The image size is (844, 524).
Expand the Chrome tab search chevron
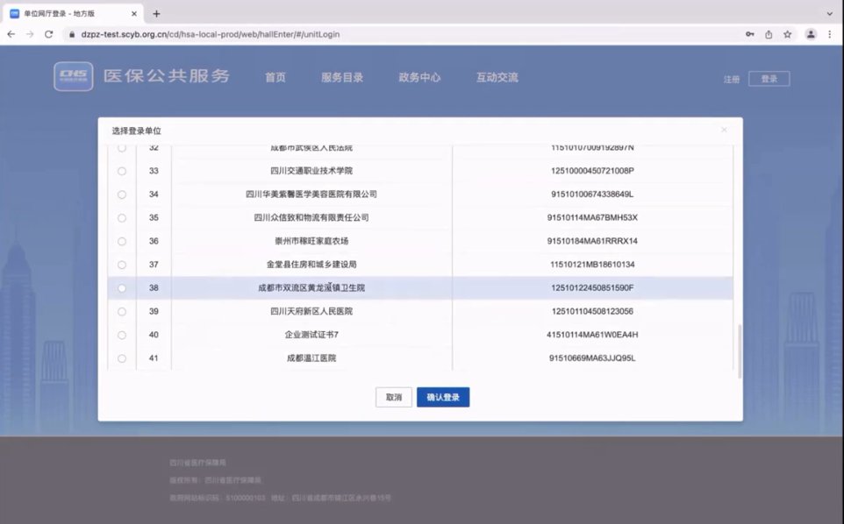[829, 13]
